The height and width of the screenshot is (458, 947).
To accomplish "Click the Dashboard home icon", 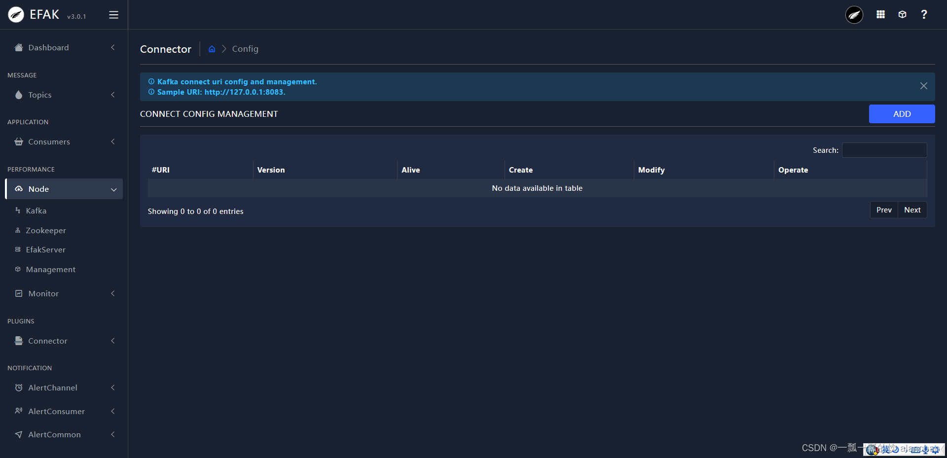I will pyautogui.click(x=19, y=47).
